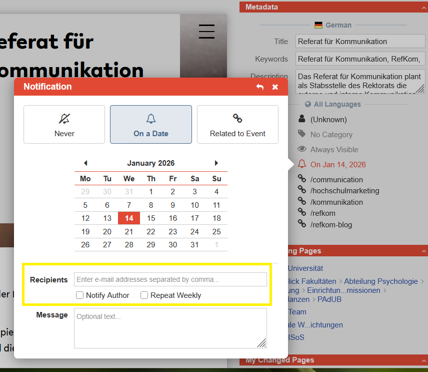Click the user icon beside (Unknown)
Screen dimensions: 428x372
(301, 119)
